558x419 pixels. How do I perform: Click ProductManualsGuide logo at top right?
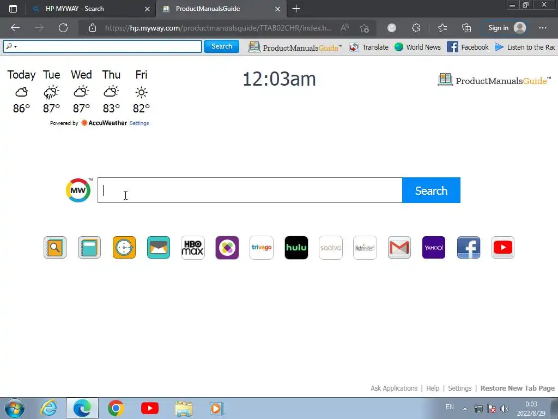click(494, 80)
